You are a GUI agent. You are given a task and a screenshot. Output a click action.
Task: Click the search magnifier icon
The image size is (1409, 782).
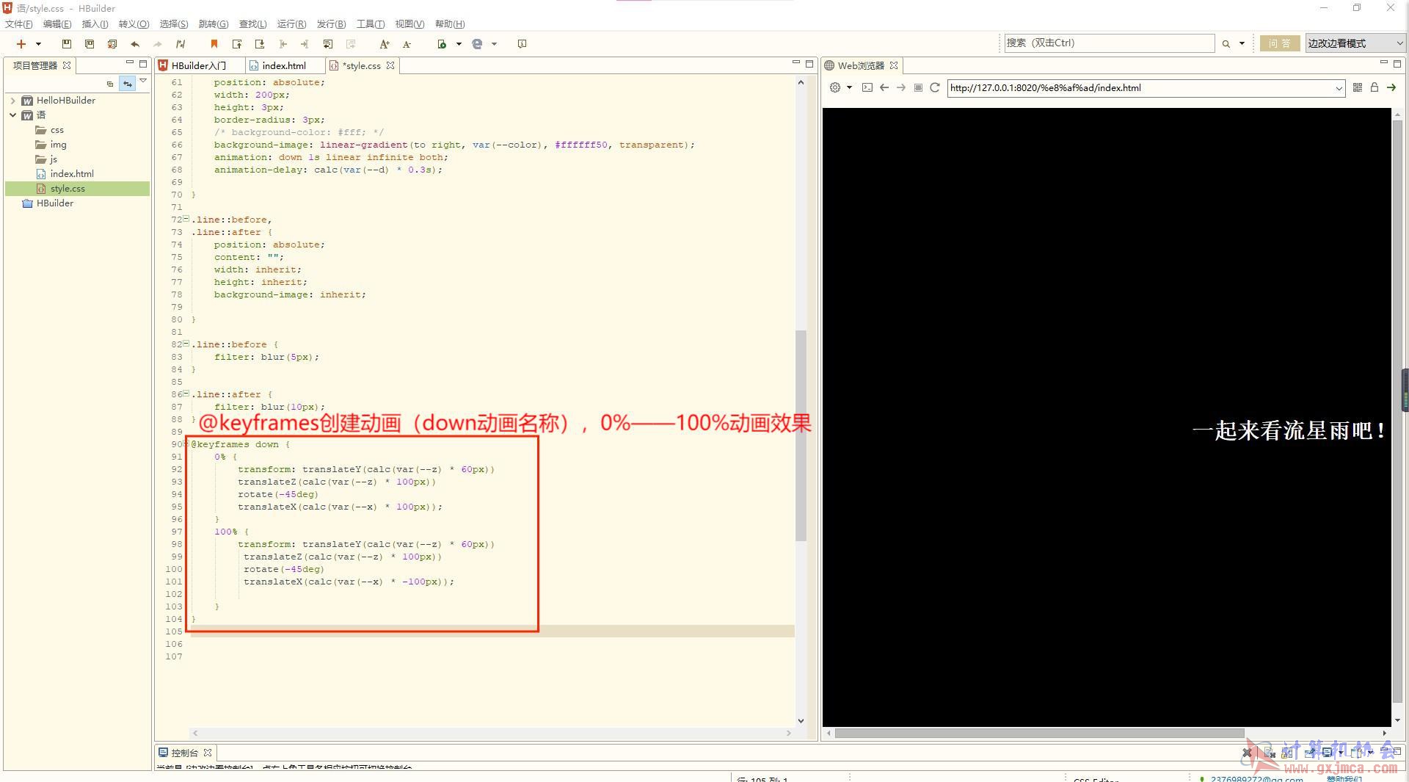coord(1226,44)
